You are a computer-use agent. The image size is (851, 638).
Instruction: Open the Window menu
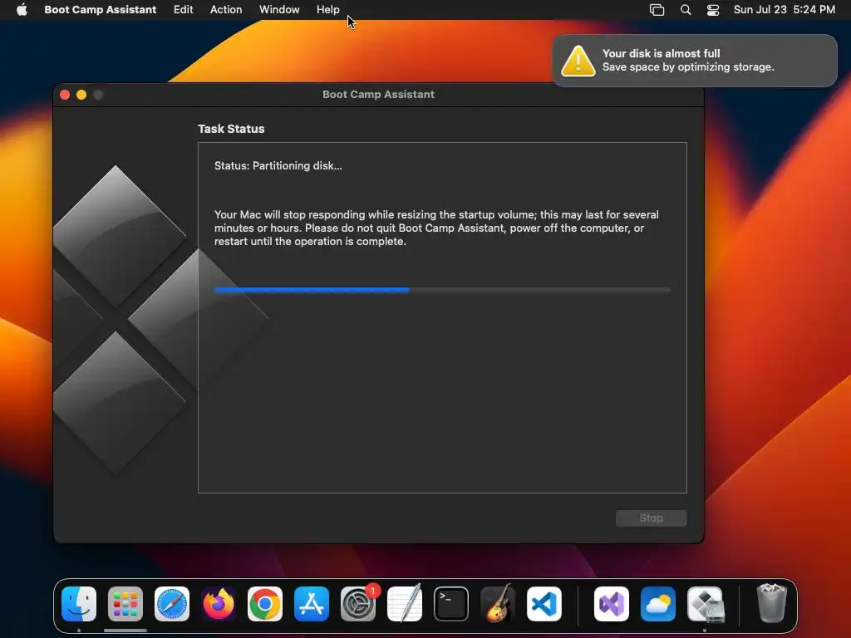[x=279, y=9]
